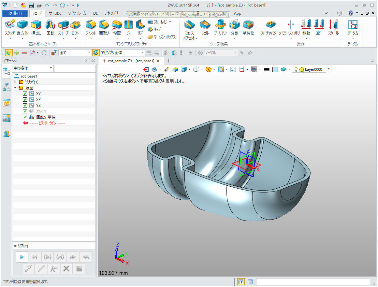378x287 pixels.
Task: Select the 面取り (Chamfer) tool
Action: click(104, 27)
